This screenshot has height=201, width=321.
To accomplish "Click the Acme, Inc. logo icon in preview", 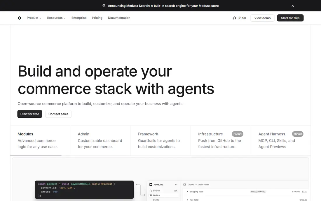I will (x=151, y=184).
